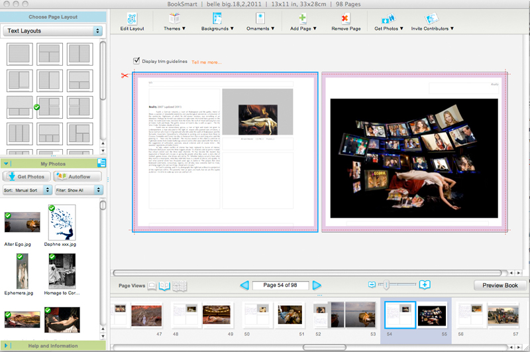Uncheck Display trim guidelines checkbox
The height and width of the screenshot is (352, 530).
pos(137,61)
